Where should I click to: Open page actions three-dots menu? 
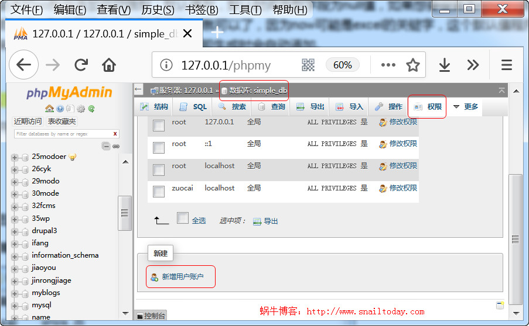click(388, 65)
